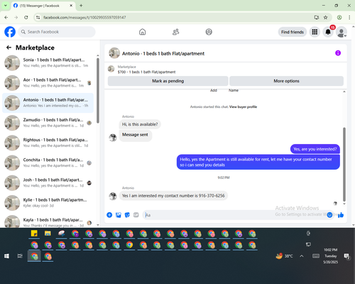
Task: Open the View buyer profile link
Action: [x=243, y=107]
